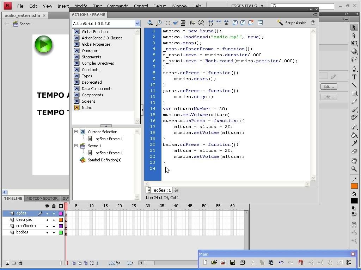Image resolution: width=361 pixels, height=270 pixels.
Task: Click the Save icon in Main toolbar
Action: pyautogui.click(x=233, y=262)
